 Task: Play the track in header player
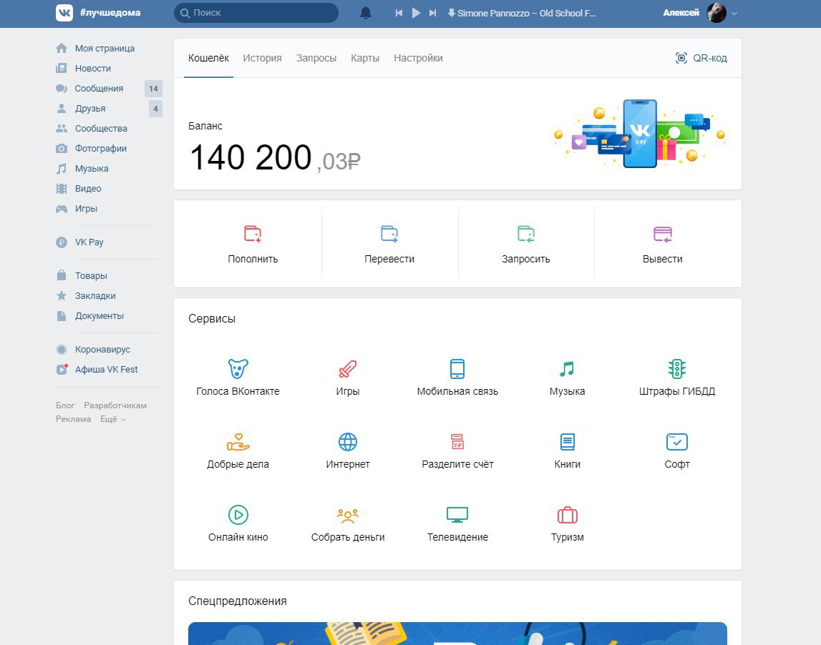pos(417,13)
